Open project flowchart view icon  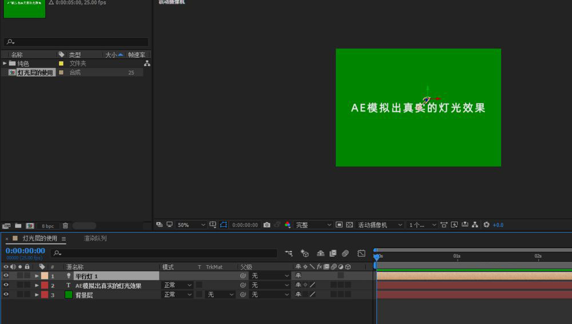pyautogui.click(x=147, y=63)
